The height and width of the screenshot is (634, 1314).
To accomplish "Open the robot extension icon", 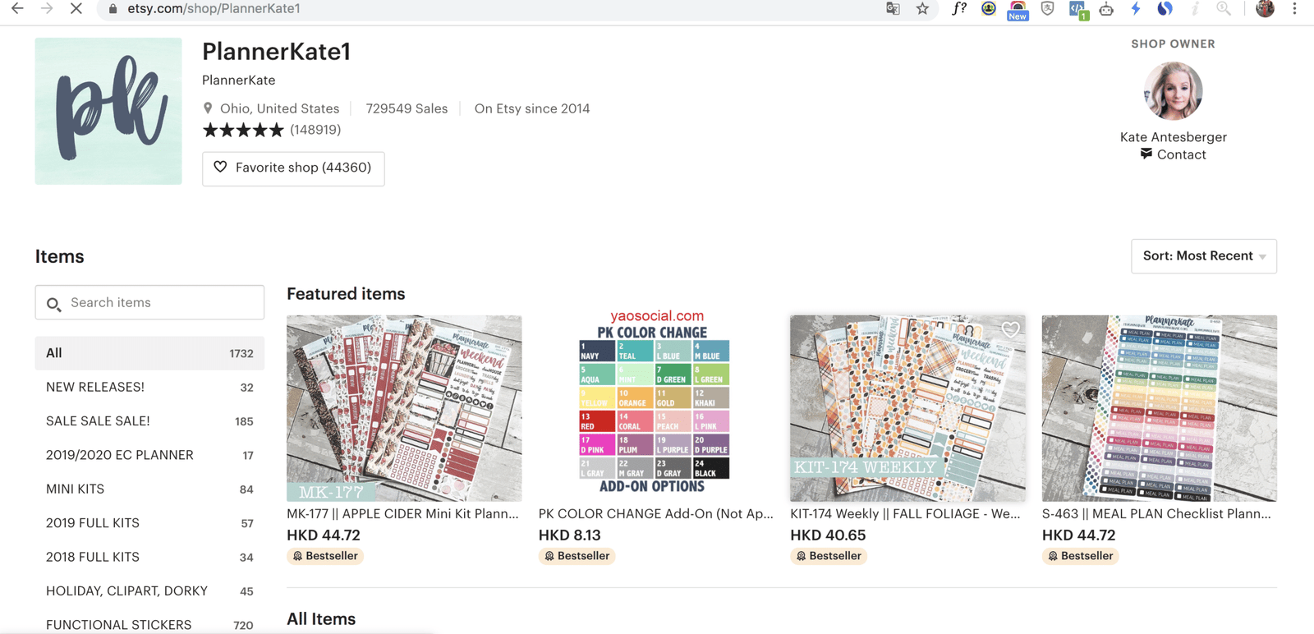I will click(1106, 9).
